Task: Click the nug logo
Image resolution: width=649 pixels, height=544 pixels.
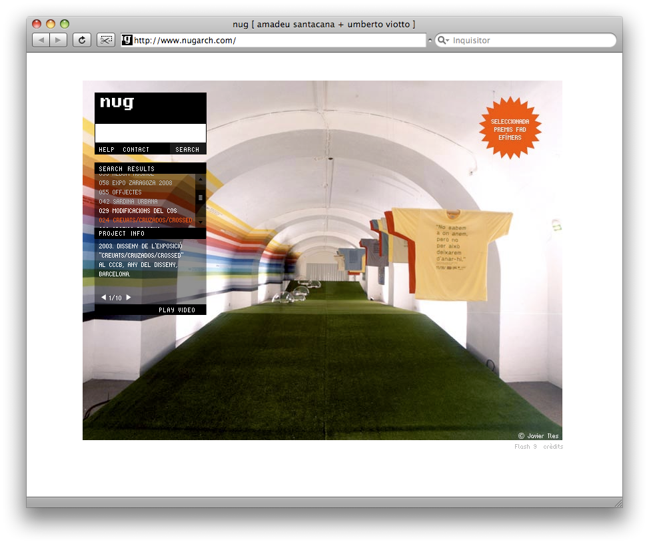Action: coord(117,102)
